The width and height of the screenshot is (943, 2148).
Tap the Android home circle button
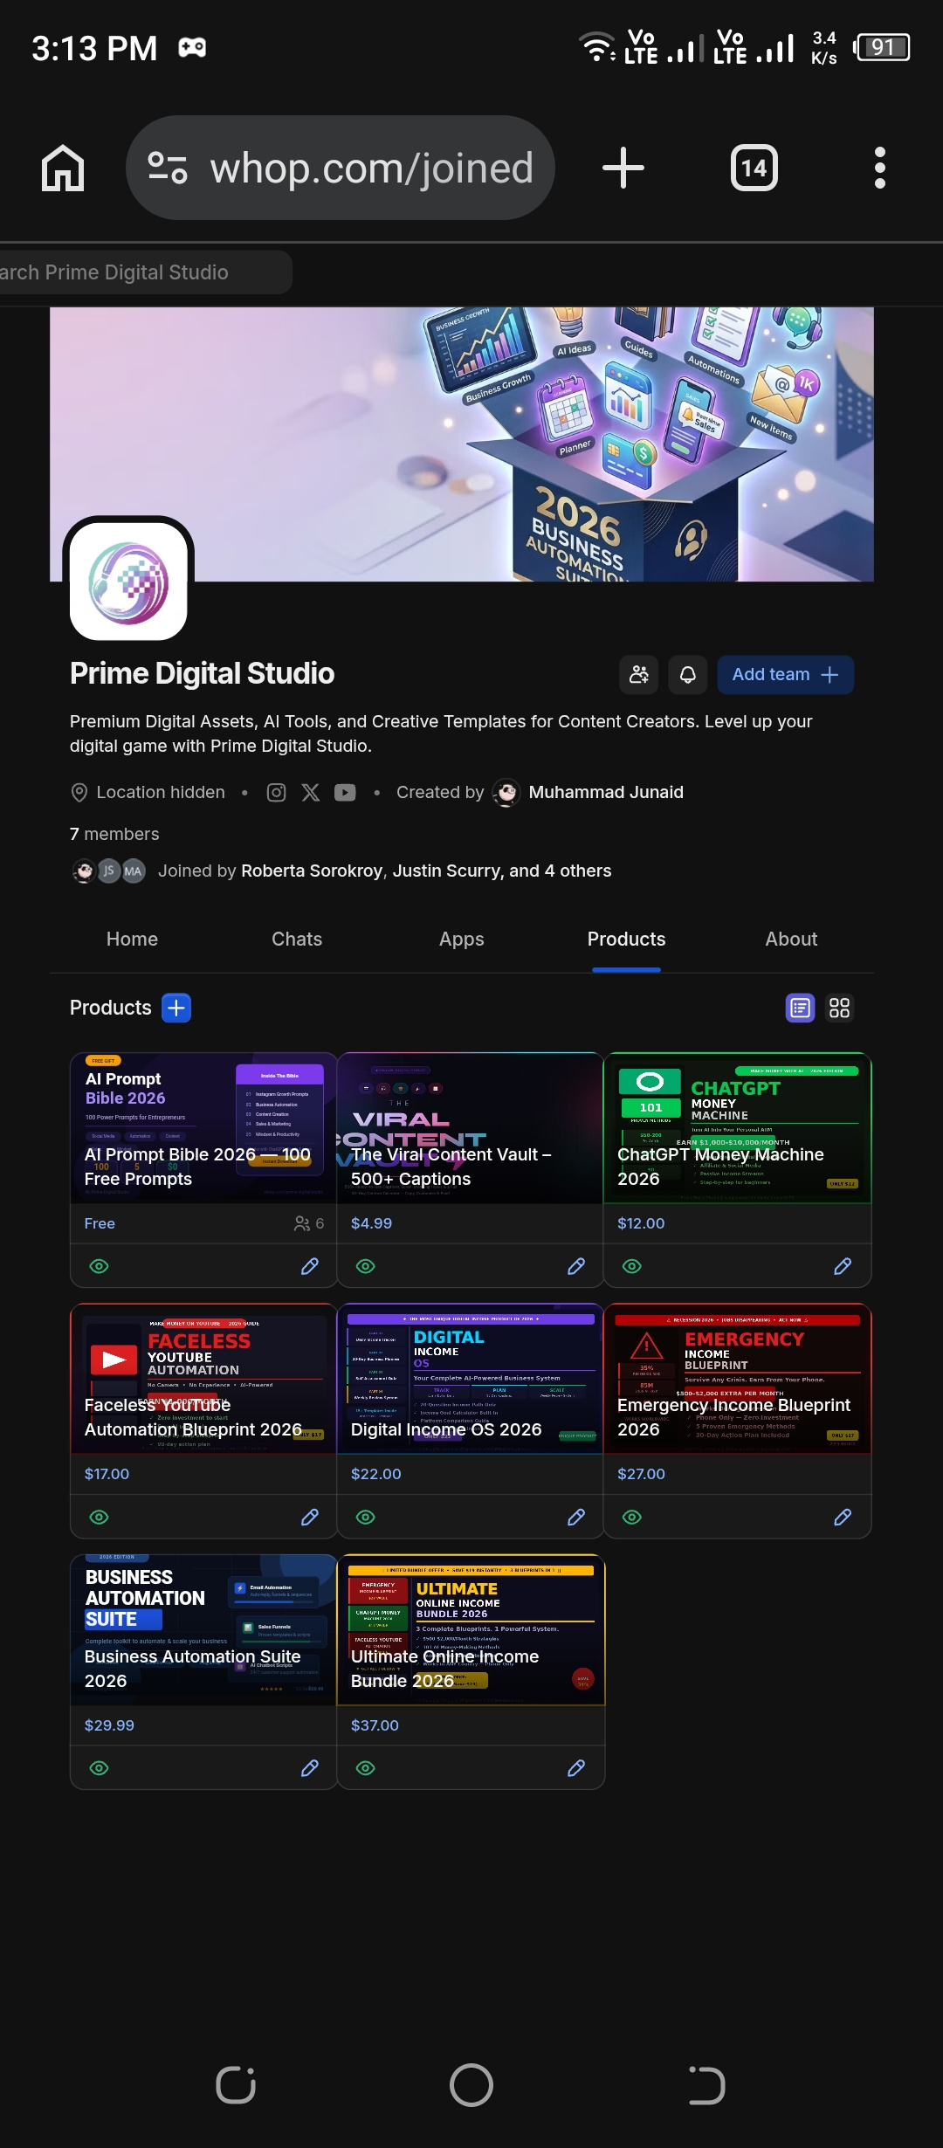[471, 2085]
